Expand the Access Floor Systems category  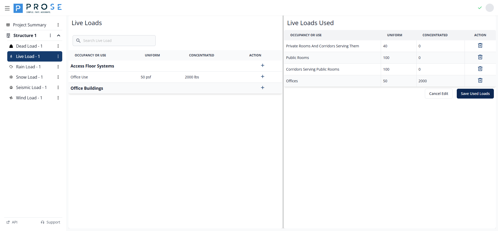click(262, 65)
